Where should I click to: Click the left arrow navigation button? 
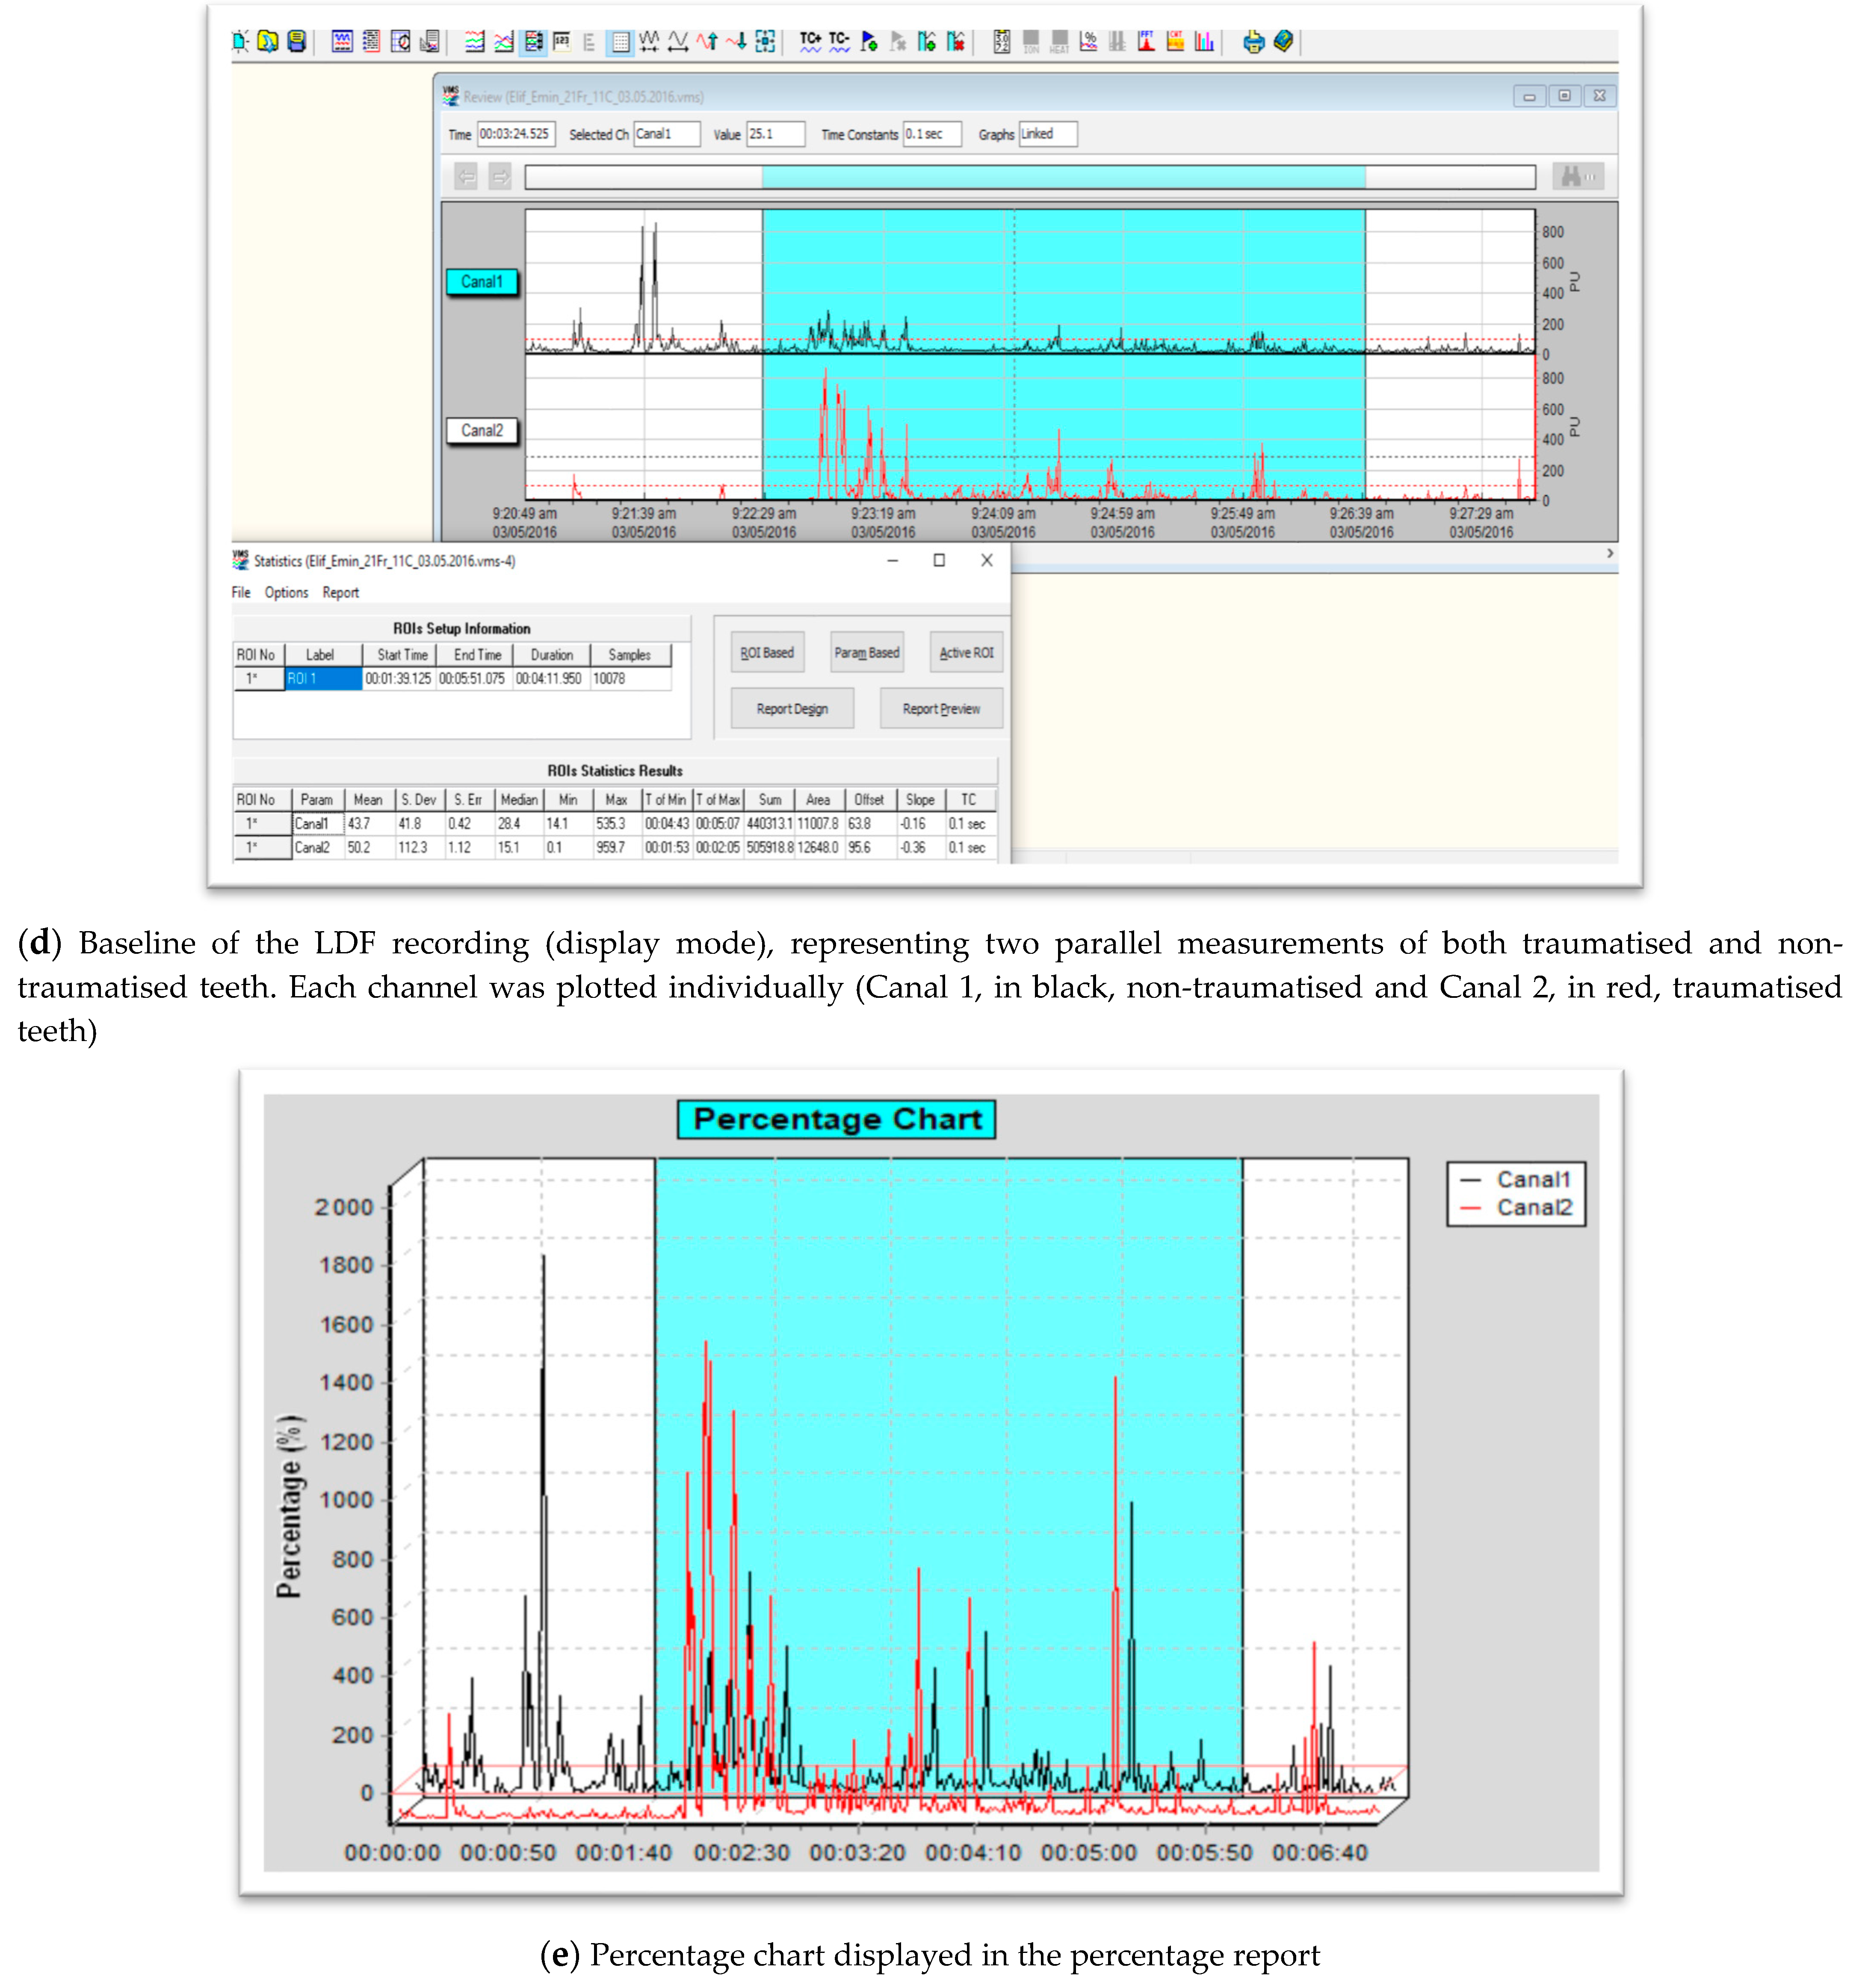(466, 177)
